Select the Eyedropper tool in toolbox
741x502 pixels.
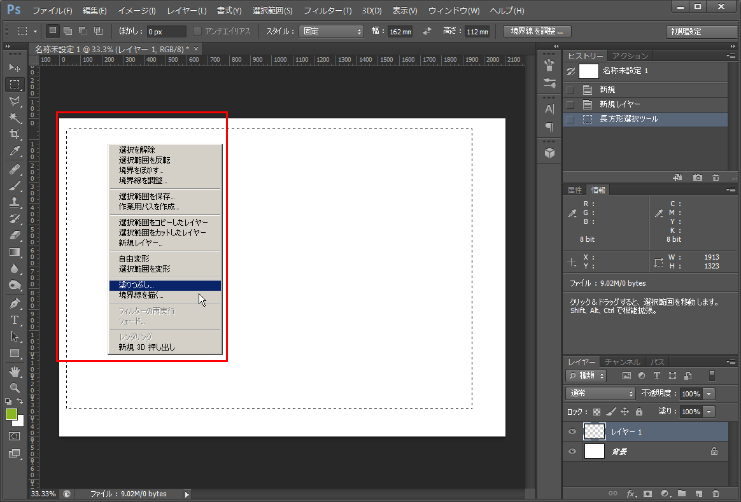click(14, 151)
